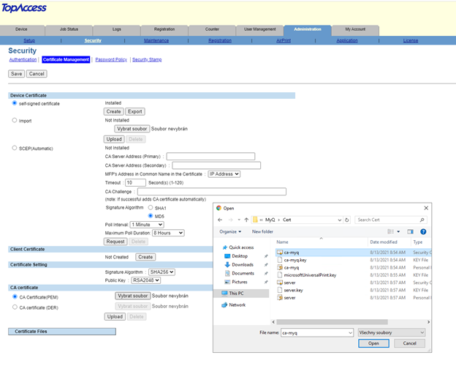
Task: Select SHA1 signature algorithm radio
Action: click(151, 208)
